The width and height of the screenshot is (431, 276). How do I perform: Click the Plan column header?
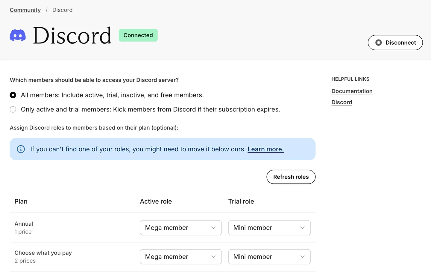click(x=21, y=201)
